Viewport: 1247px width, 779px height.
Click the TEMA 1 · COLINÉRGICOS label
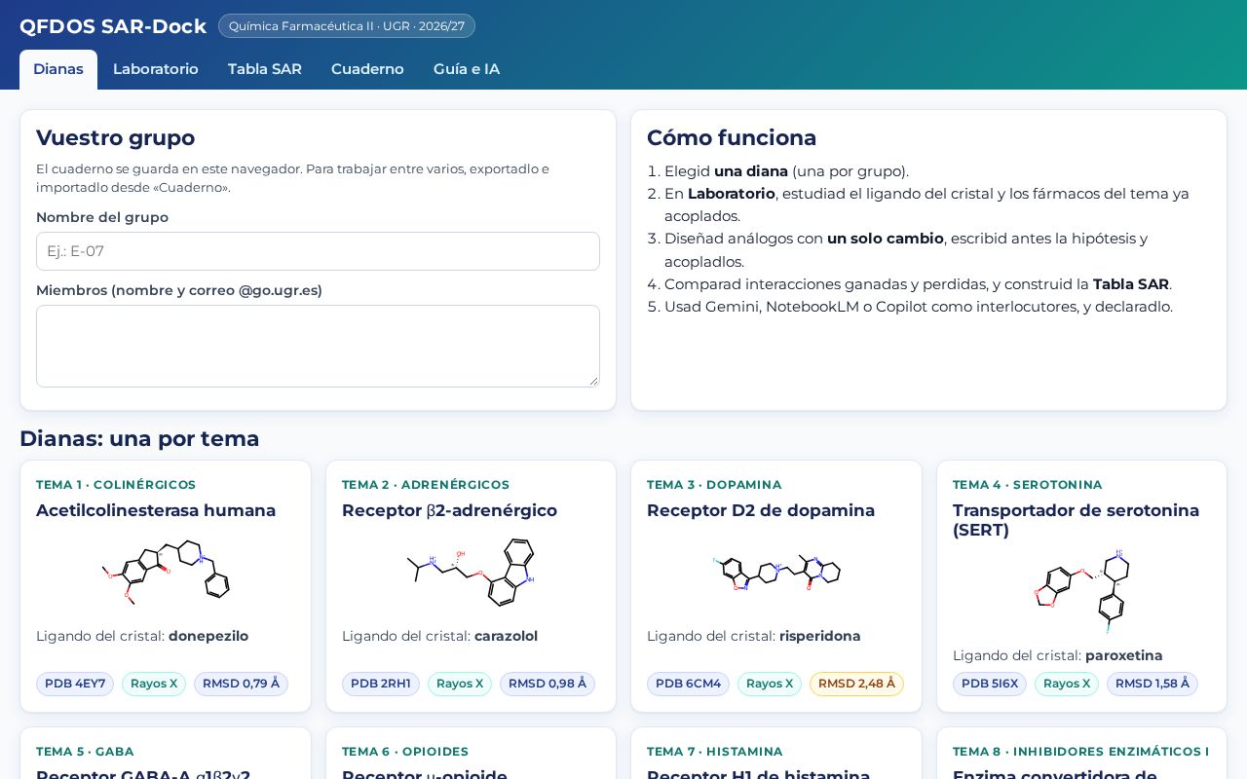(x=116, y=485)
